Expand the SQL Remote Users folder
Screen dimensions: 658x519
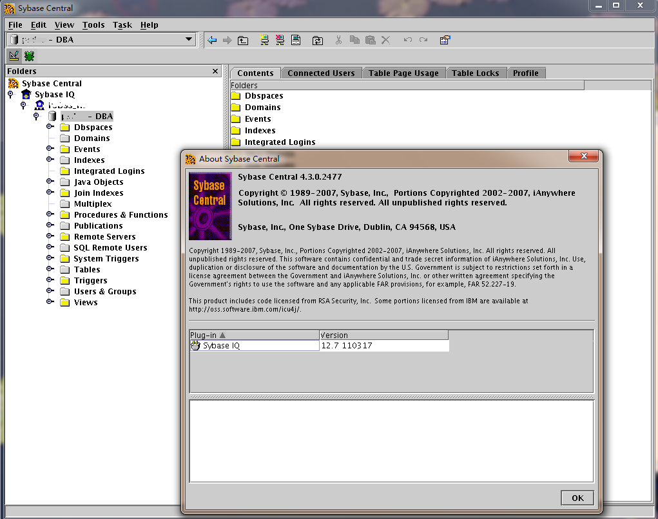(x=50, y=247)
